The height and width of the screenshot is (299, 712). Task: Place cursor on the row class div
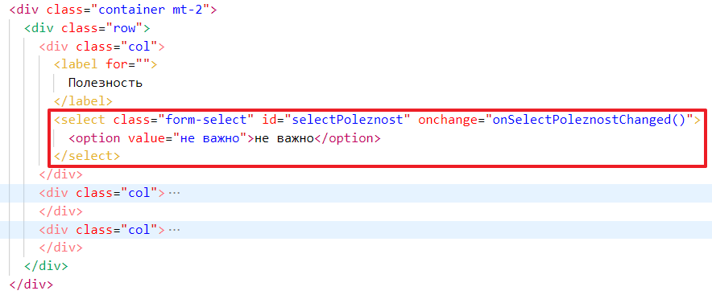[87, 28]
